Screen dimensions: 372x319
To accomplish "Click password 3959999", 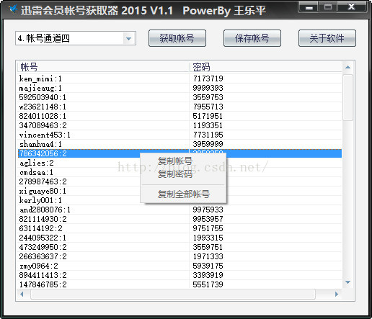I will pyautogui.click(x=208, y=144).
